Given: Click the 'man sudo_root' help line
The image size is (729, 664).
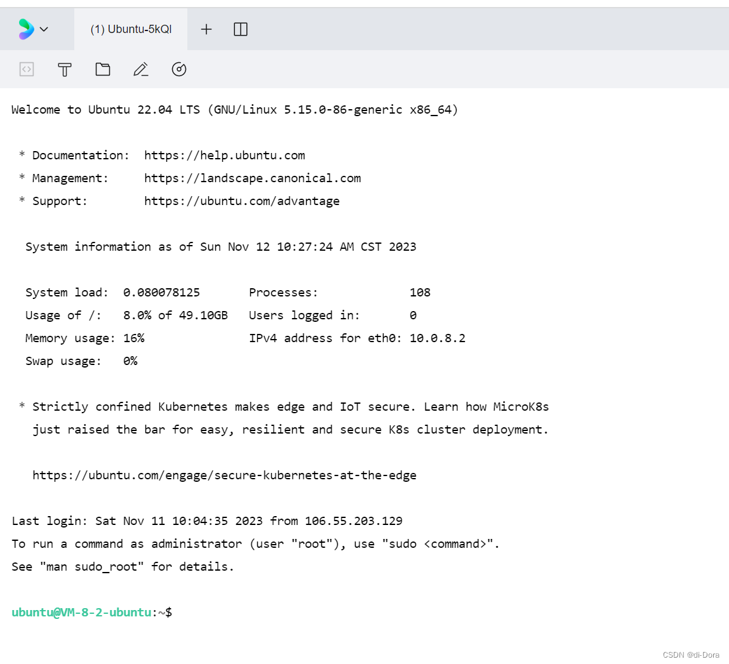Looking at the screenshot, I should click(x=123, y=566).
